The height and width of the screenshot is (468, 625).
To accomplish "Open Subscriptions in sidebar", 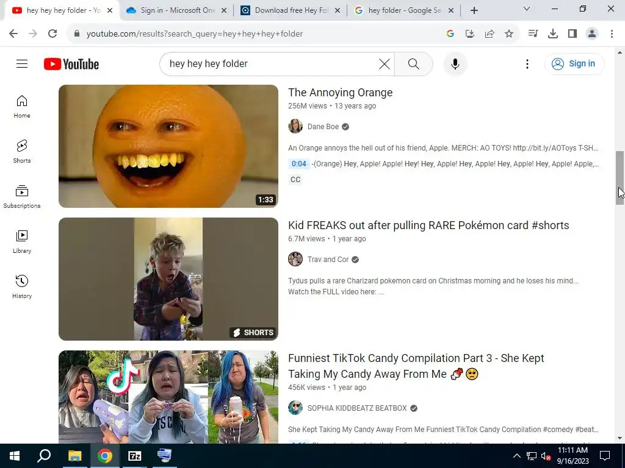I will pos(22,197).
